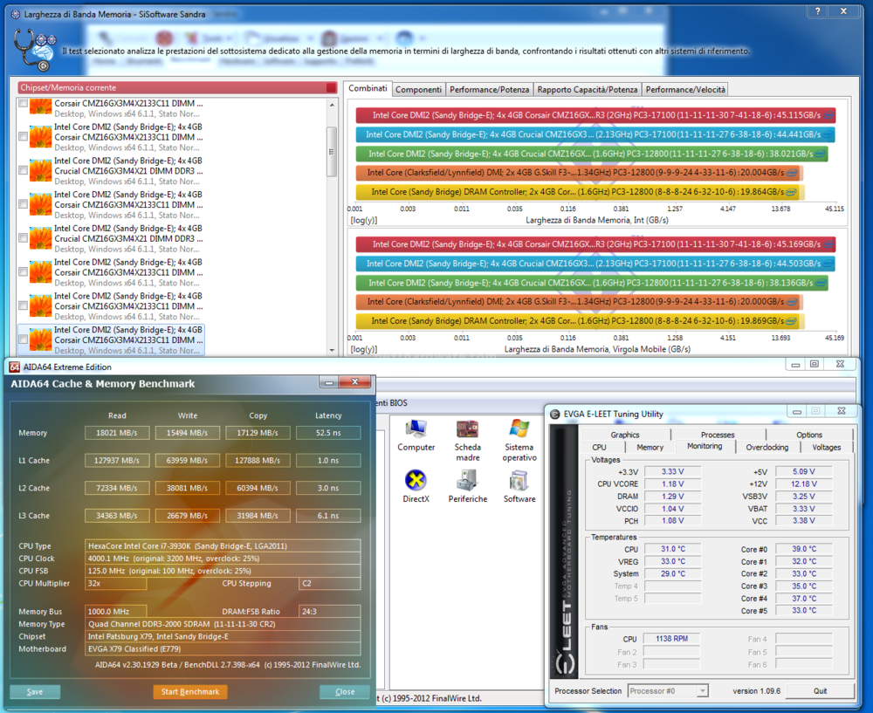Click the flower thumbnail of the highlighted Sandra row
Image resolution: width=873 pixels, height=713 pixels.
point(41,339)
